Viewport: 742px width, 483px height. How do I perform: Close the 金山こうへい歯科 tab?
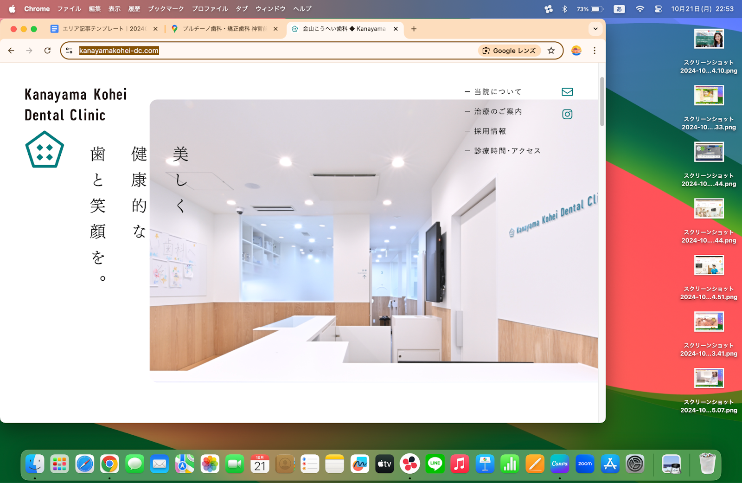(396, 29)
